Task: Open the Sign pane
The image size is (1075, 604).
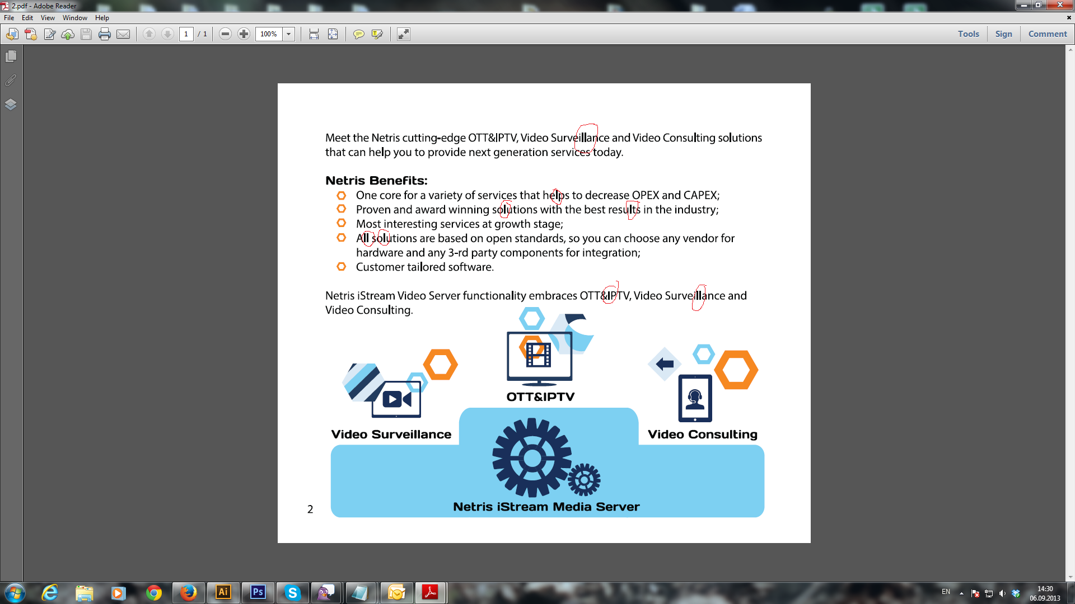Action: [x=1003, y=34]
